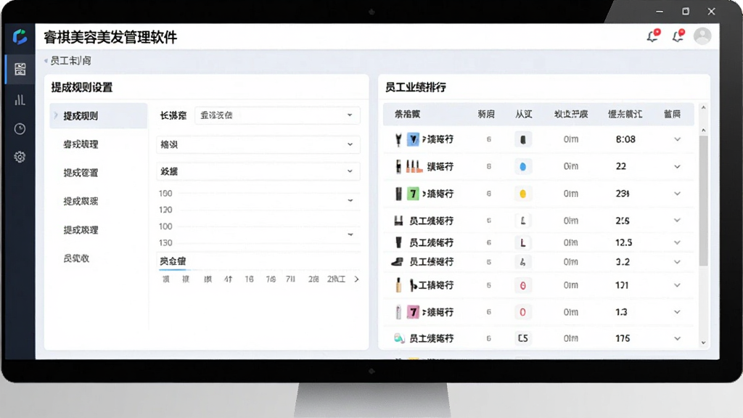This screenshot has width=743, height=418.
Task: Click the 睿祺美容美发管理软件 app title
Action: click(x=110, y=37)
